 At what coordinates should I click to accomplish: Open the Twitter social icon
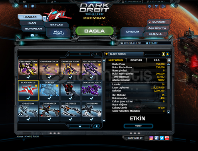tap(162, 138)
